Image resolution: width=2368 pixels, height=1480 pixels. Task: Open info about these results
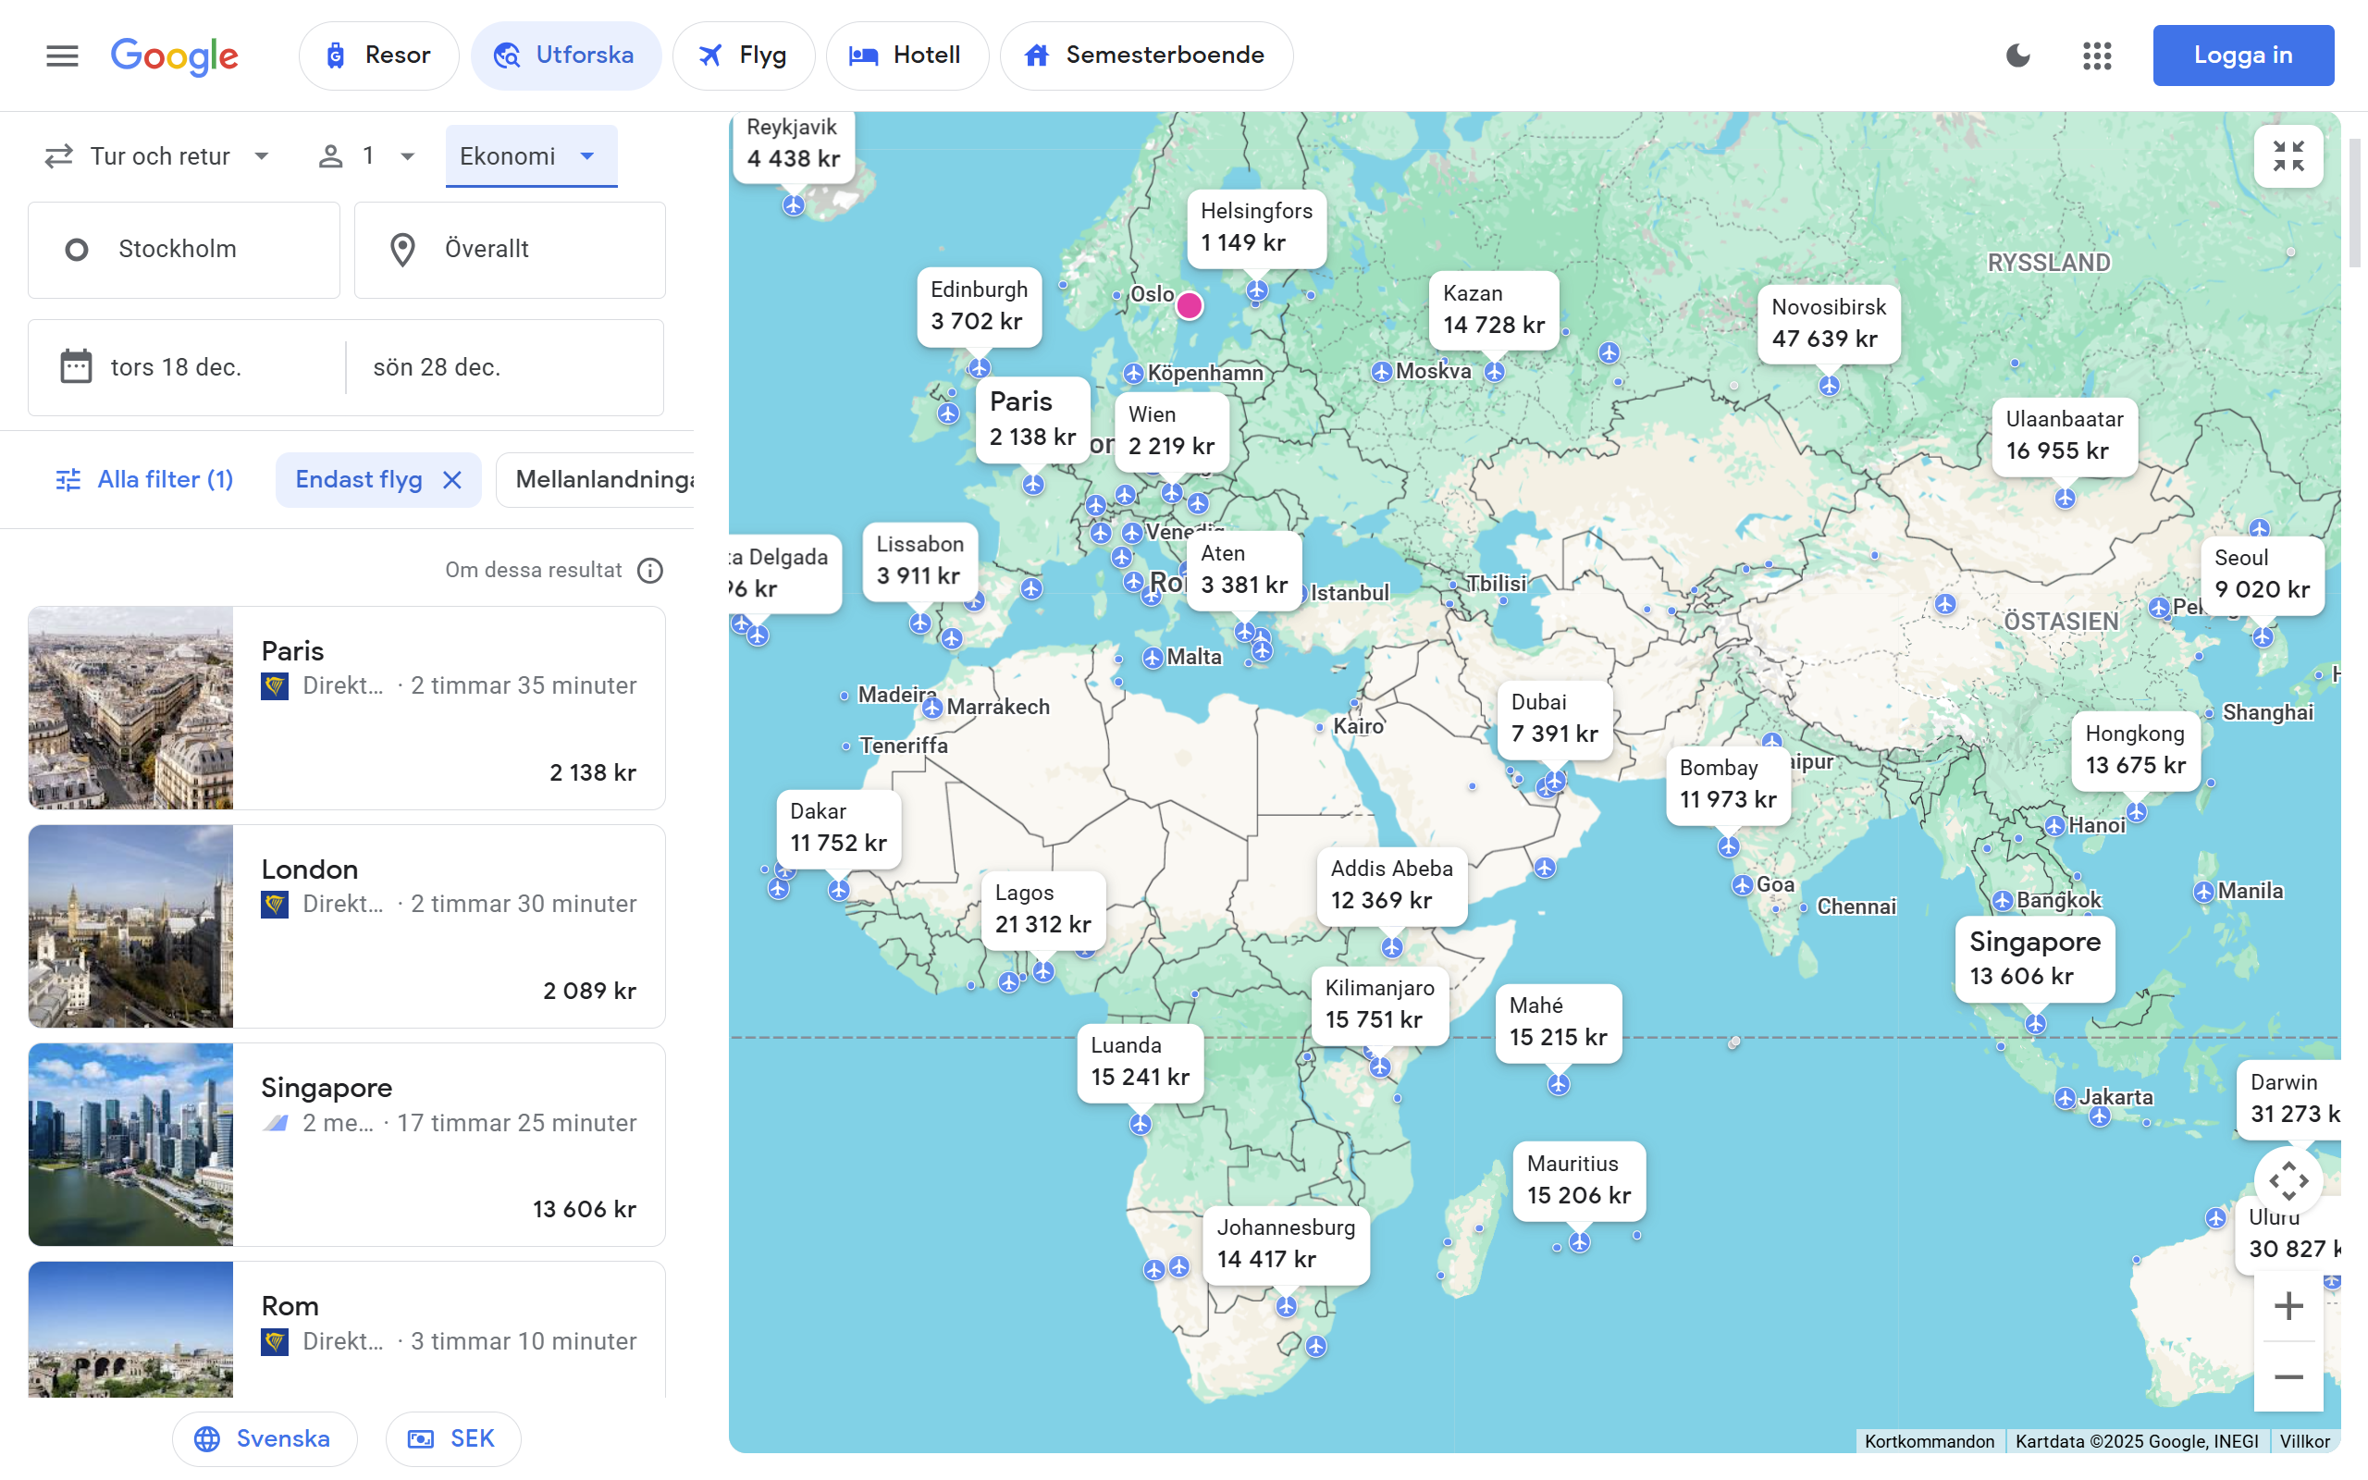[649, 571]
